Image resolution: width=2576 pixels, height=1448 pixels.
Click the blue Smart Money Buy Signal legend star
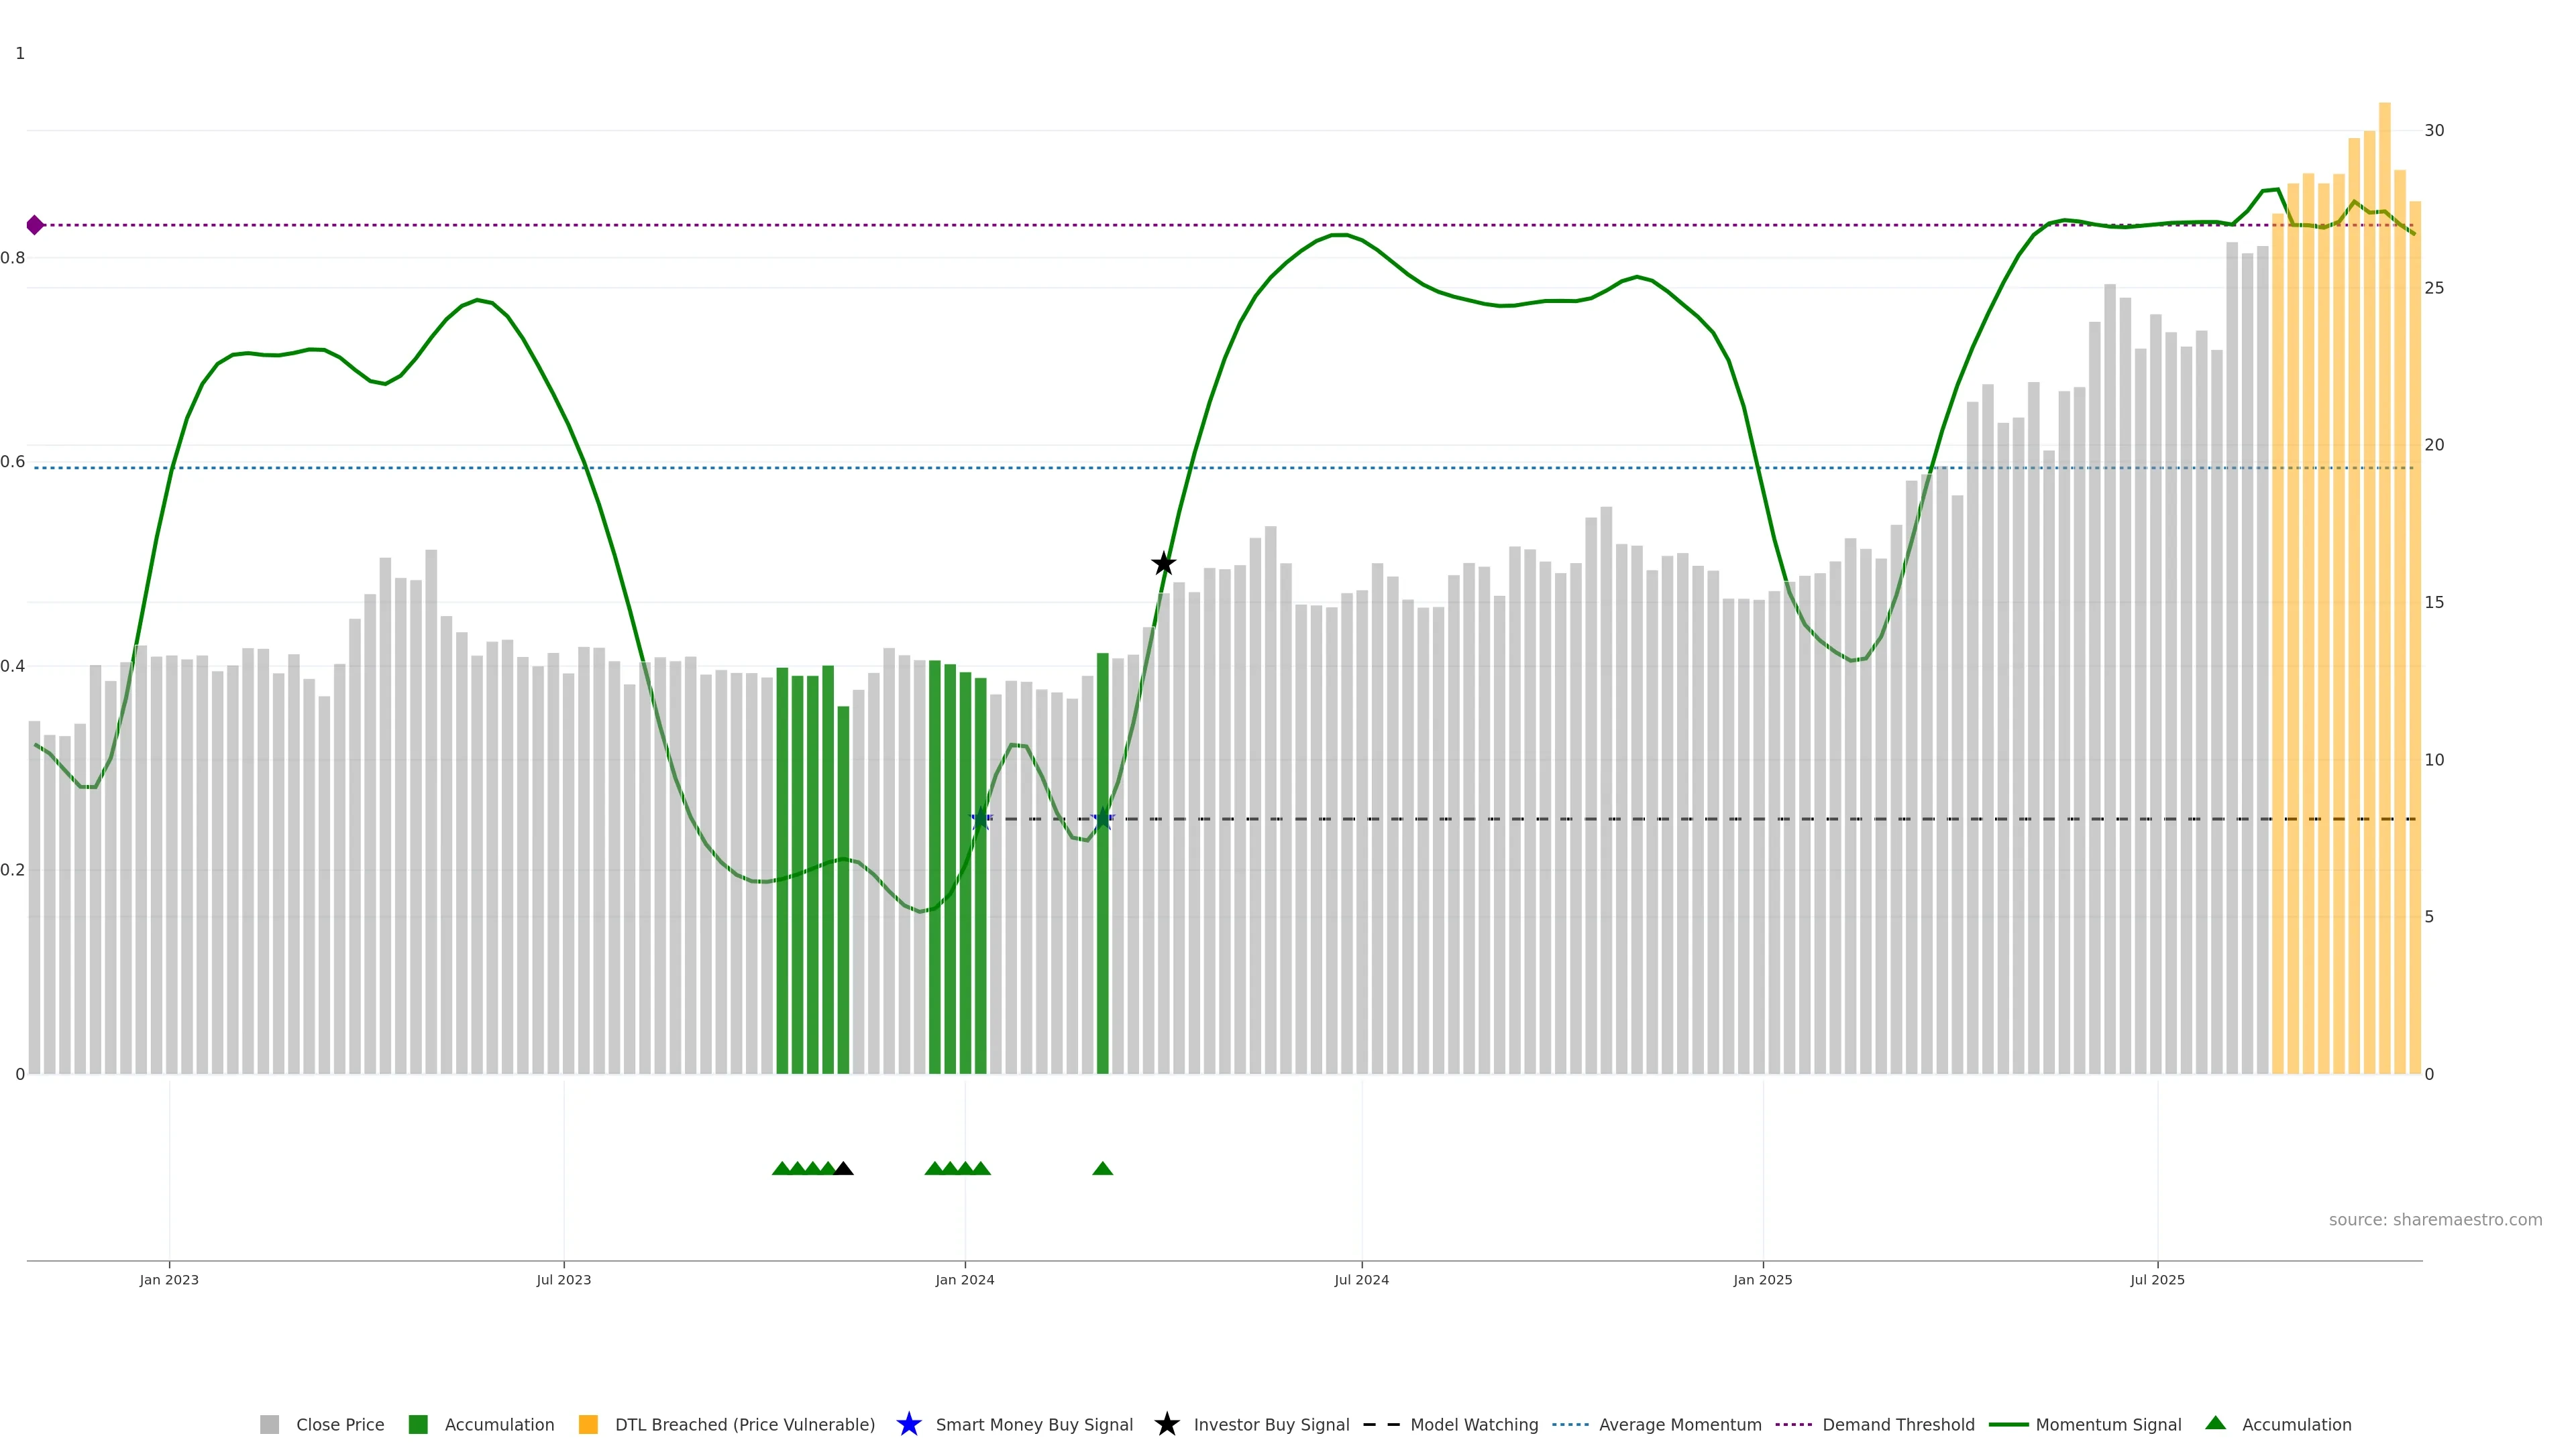click(x=908, y=1424)
